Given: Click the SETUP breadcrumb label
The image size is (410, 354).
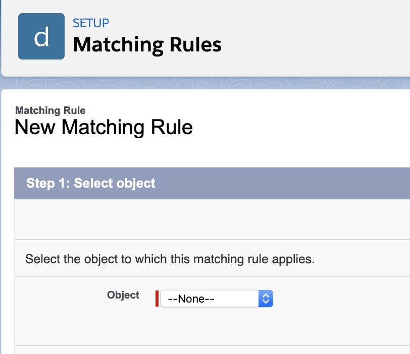Looking at the screenshot, I should point(91,23).
